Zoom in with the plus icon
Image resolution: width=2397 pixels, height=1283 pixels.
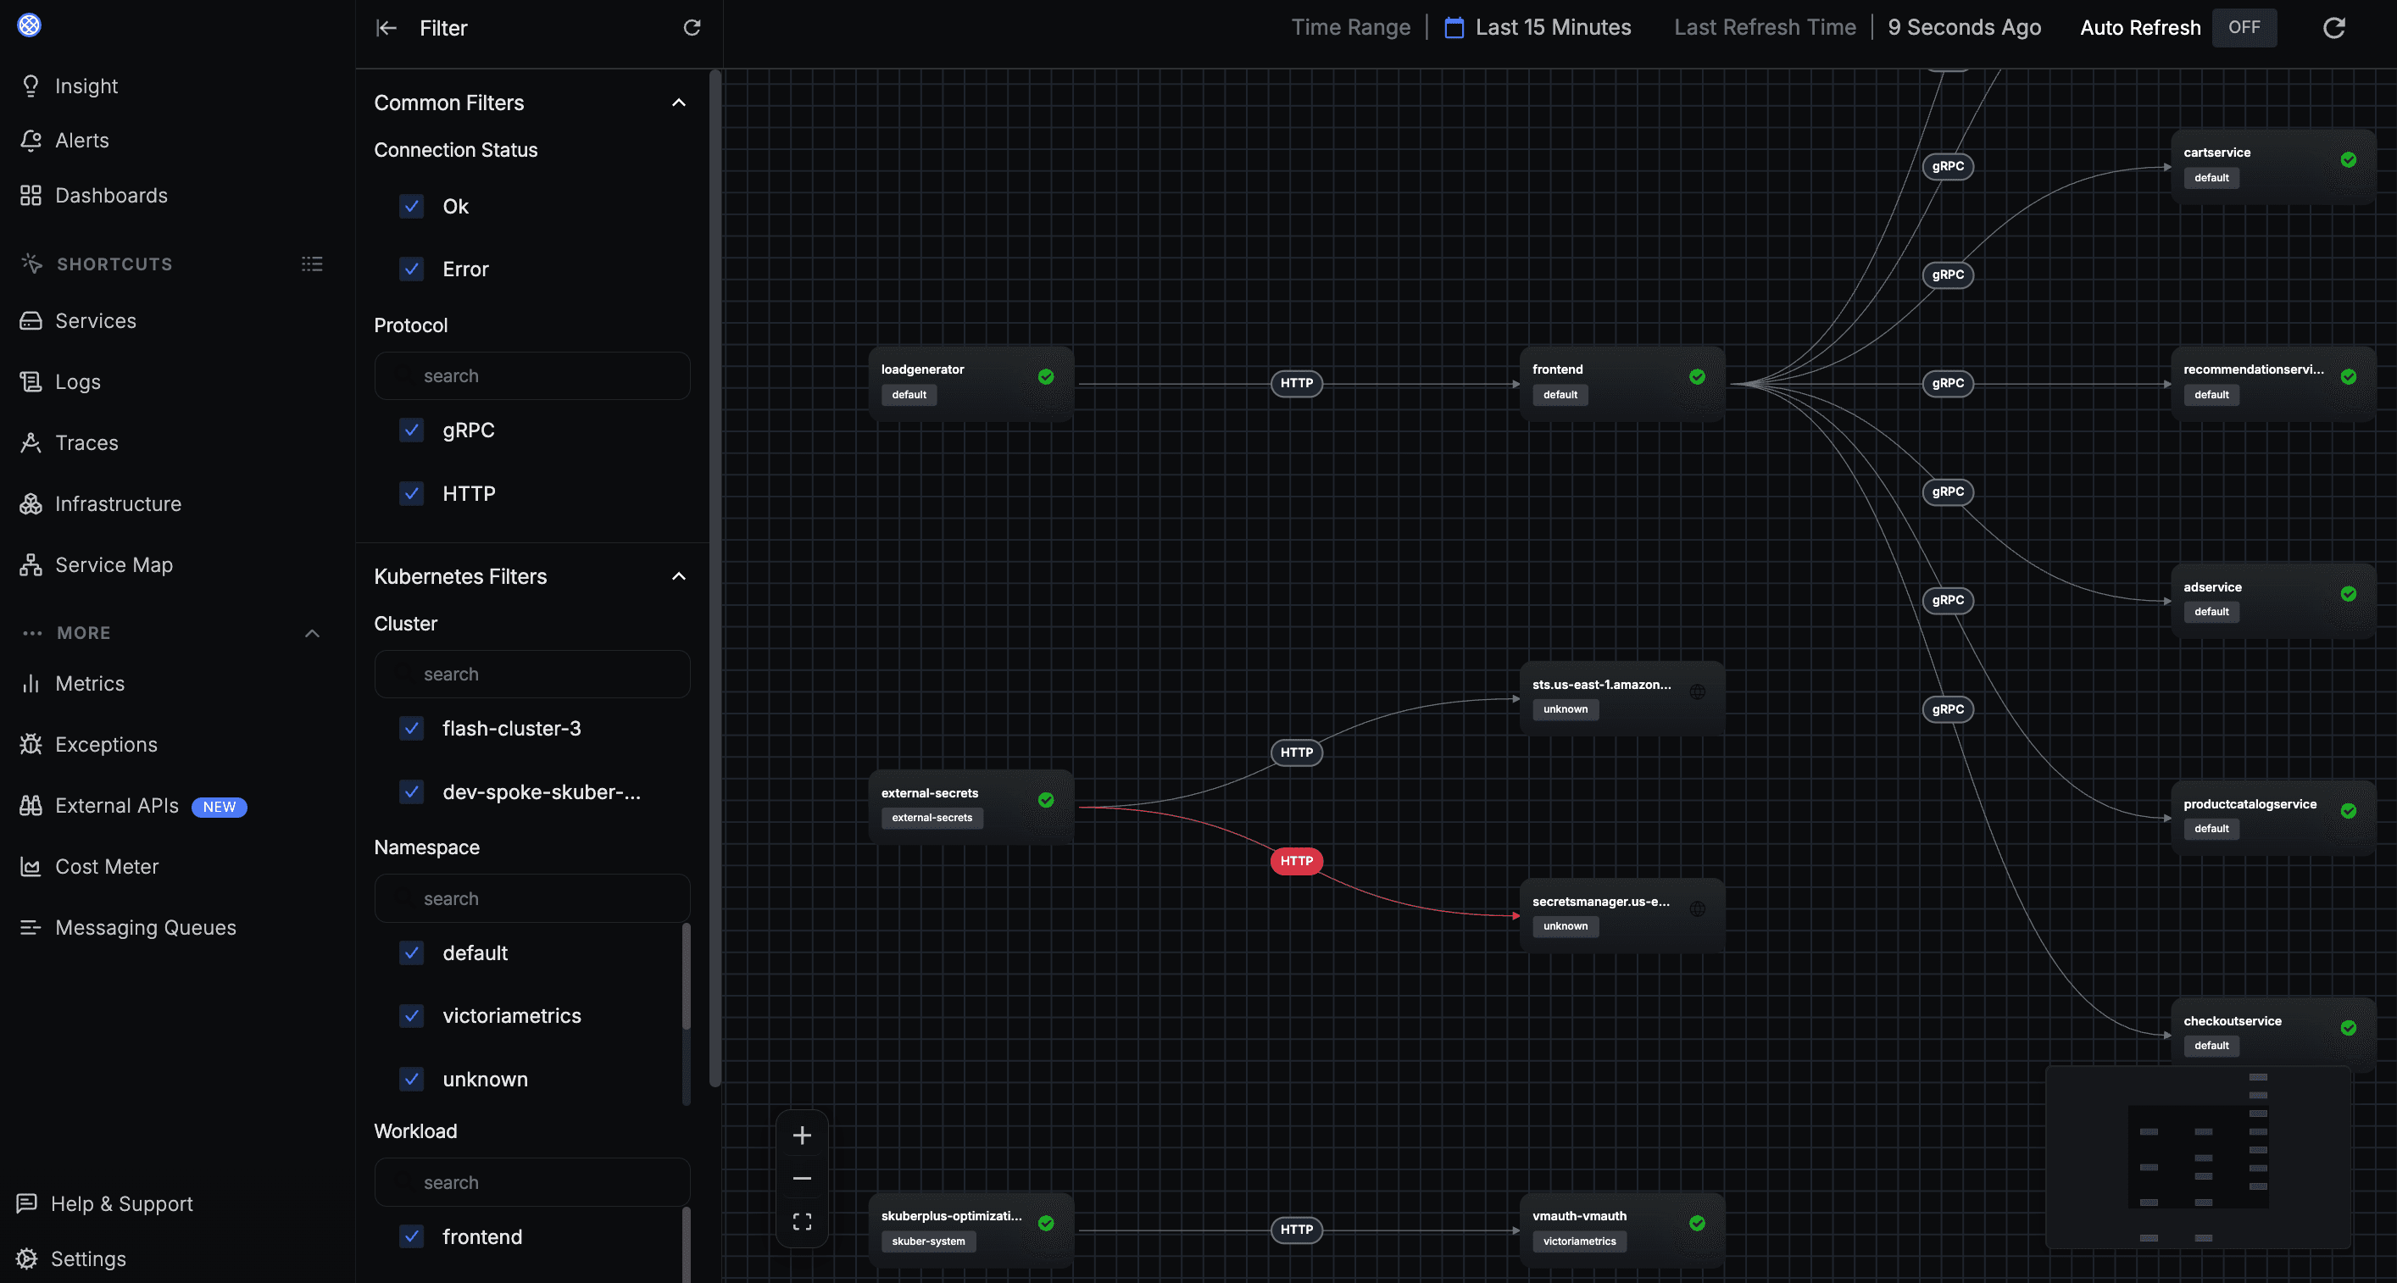[801, 1135]
